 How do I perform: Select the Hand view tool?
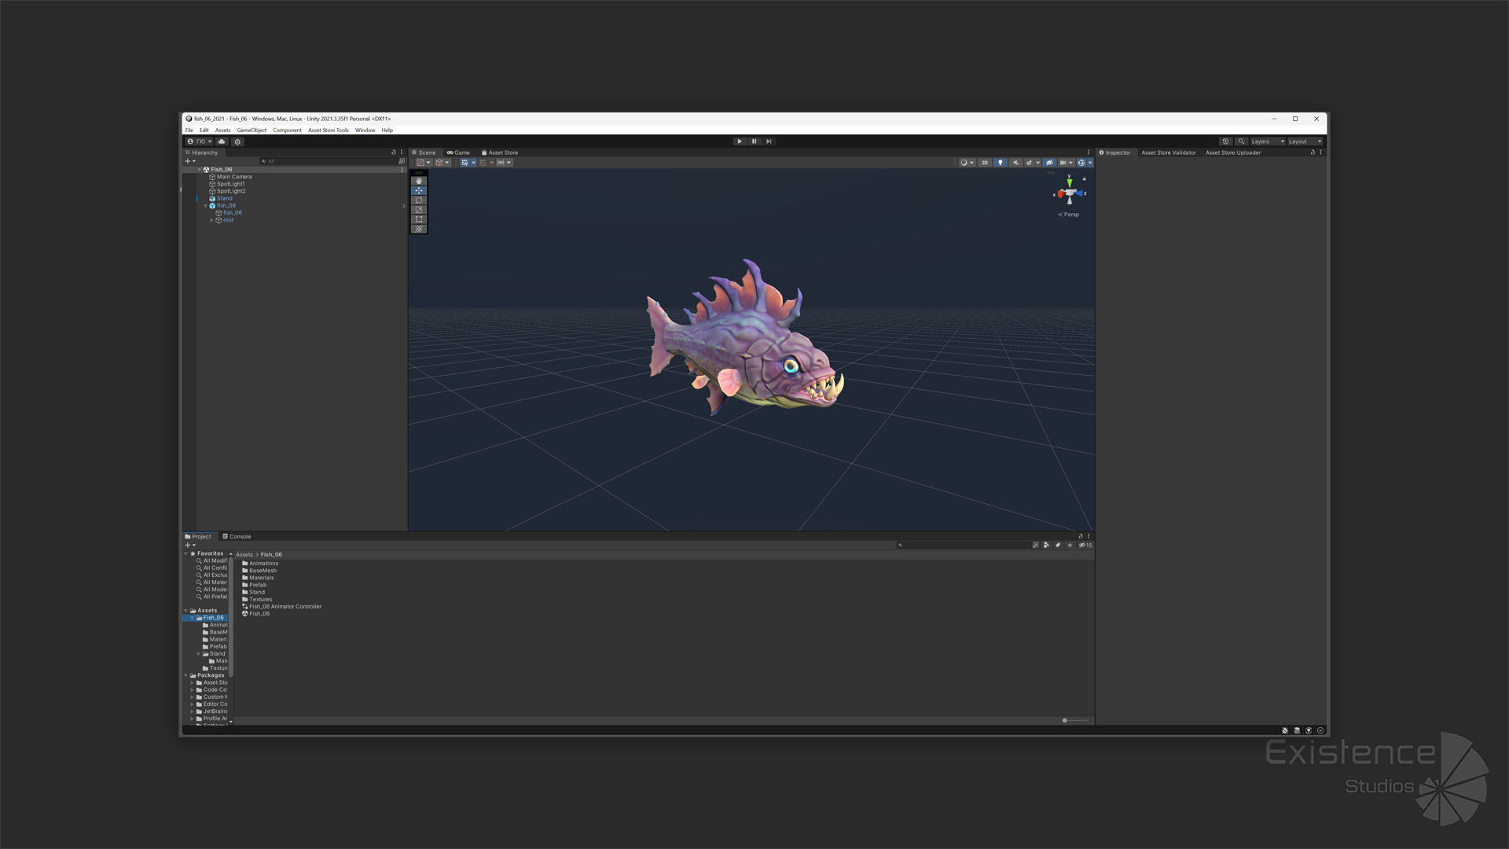pyautogui.click(x=419, y=181)
